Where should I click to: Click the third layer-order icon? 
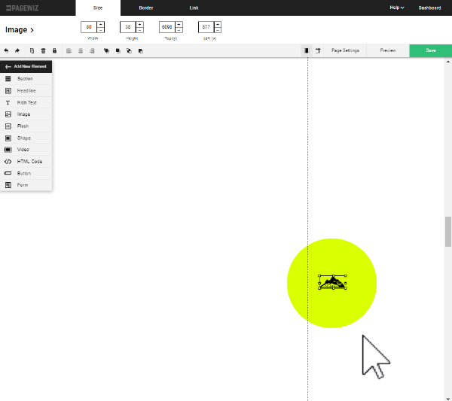tap(129, 51)
